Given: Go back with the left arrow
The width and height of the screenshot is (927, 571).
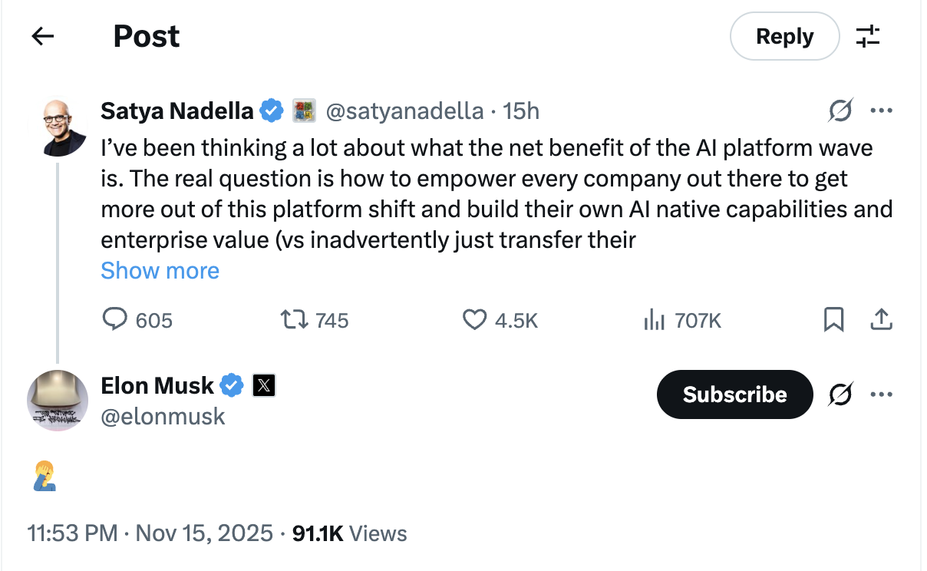Looking at the screenshot, I should pos(42,36).
